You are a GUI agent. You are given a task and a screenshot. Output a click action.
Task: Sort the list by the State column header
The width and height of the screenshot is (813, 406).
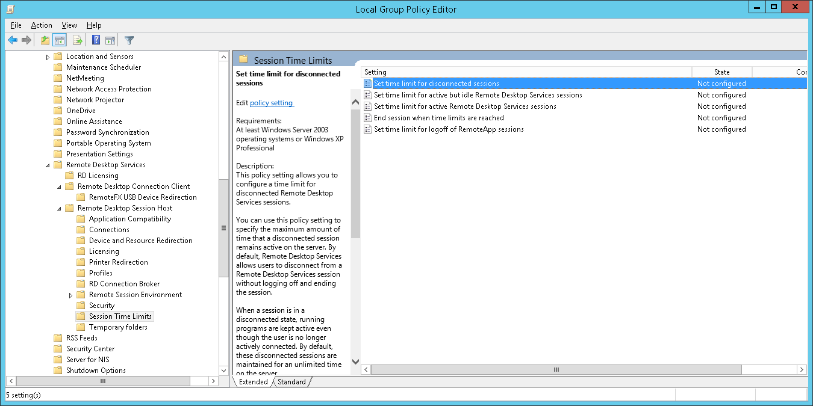722,72
